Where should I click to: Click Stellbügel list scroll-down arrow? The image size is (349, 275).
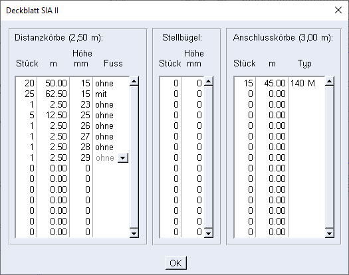tap(208, 233)
